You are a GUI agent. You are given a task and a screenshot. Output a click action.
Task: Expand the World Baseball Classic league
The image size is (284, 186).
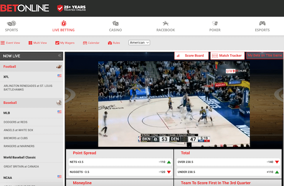point(31,157)
